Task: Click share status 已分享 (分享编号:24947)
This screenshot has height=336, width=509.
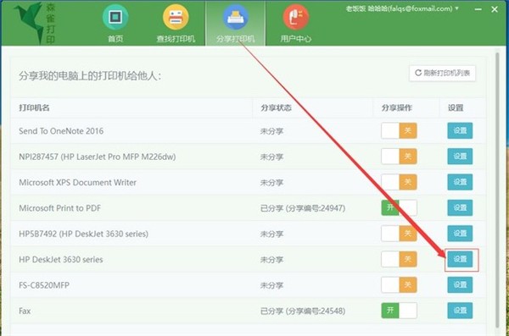Action: [x=303, y=208]
